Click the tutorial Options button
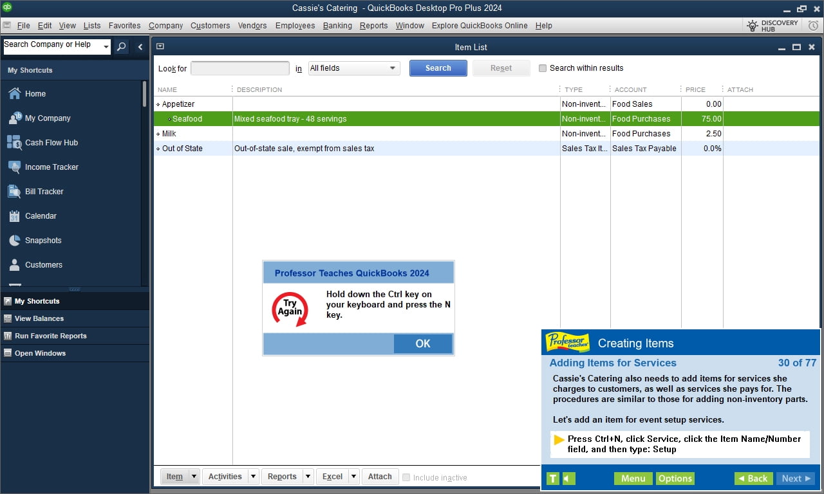This screenshot has width=824, height=494. 675,479
